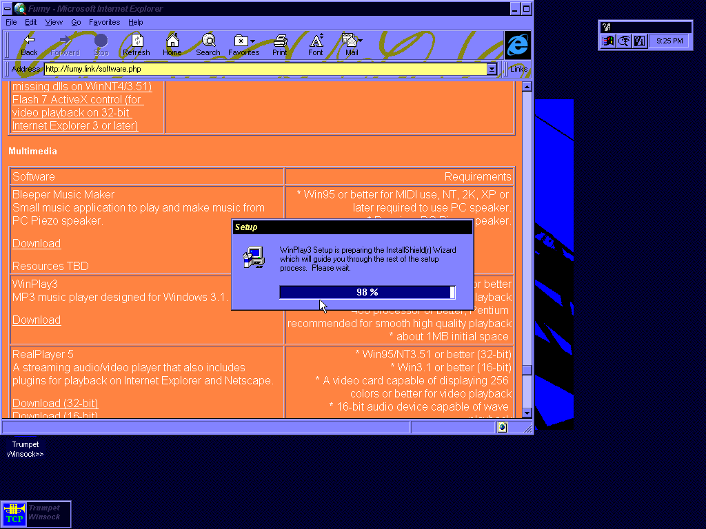Click the page scroll up arrow
Screen dimensions: 706x529
527,86
